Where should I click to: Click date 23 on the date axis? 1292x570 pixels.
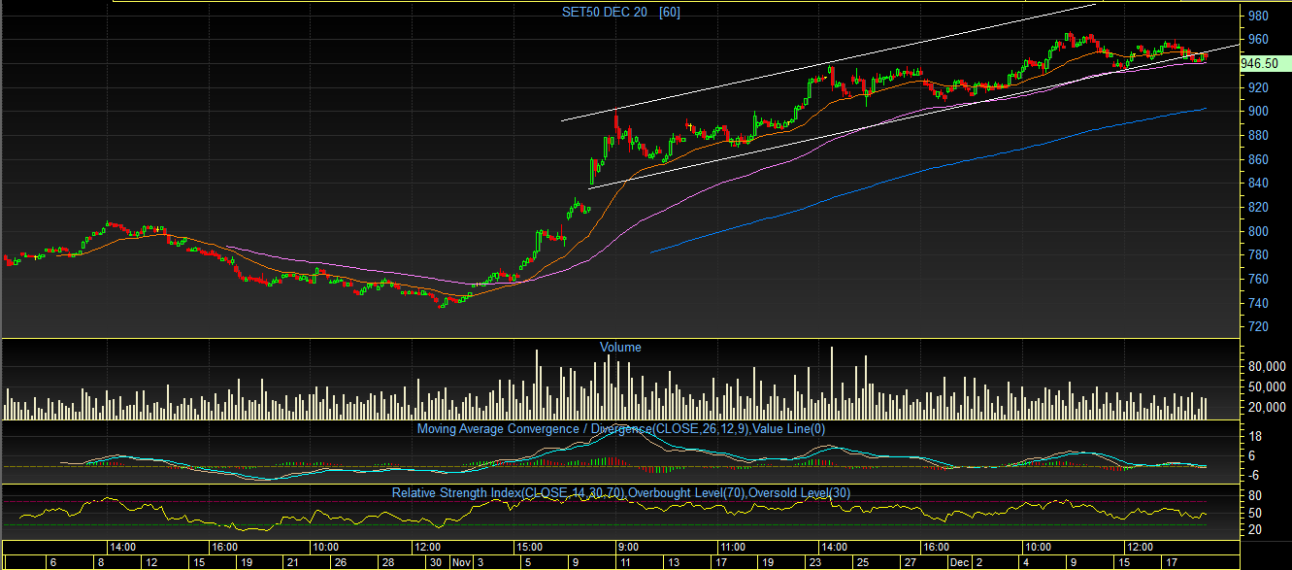coord(815,562)
